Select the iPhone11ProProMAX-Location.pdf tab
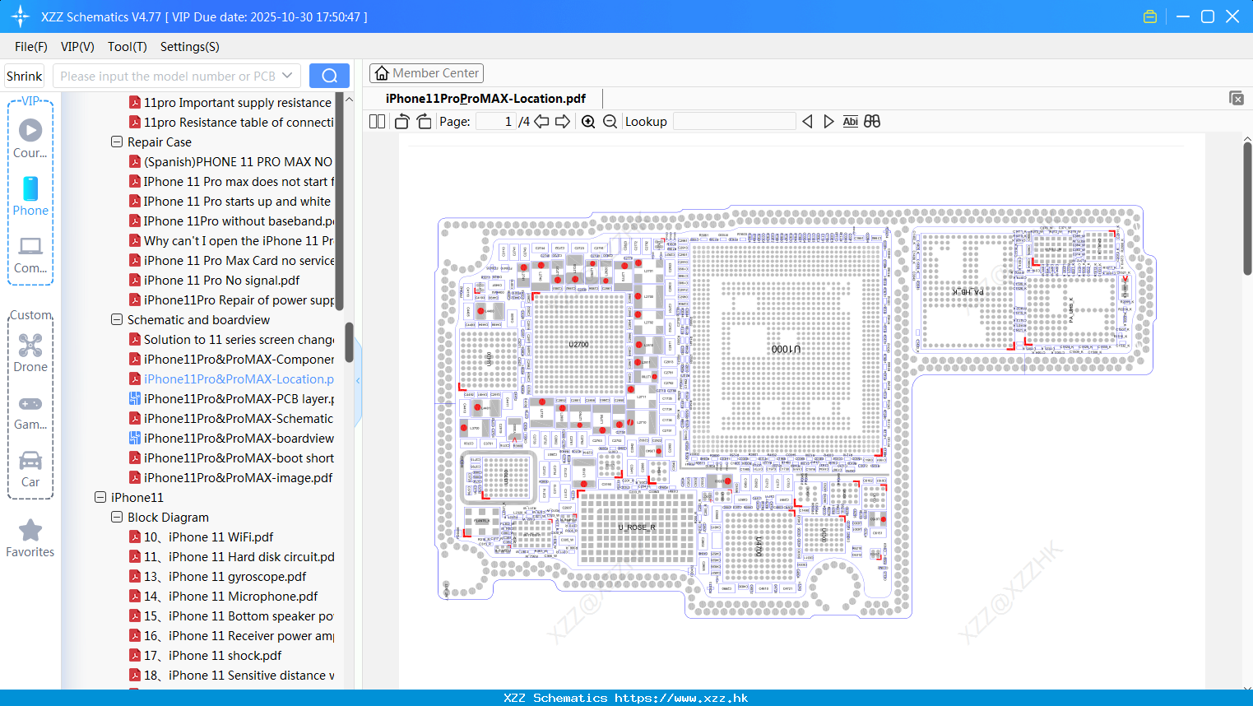The image size is (1253, 706). coord(485,98)
